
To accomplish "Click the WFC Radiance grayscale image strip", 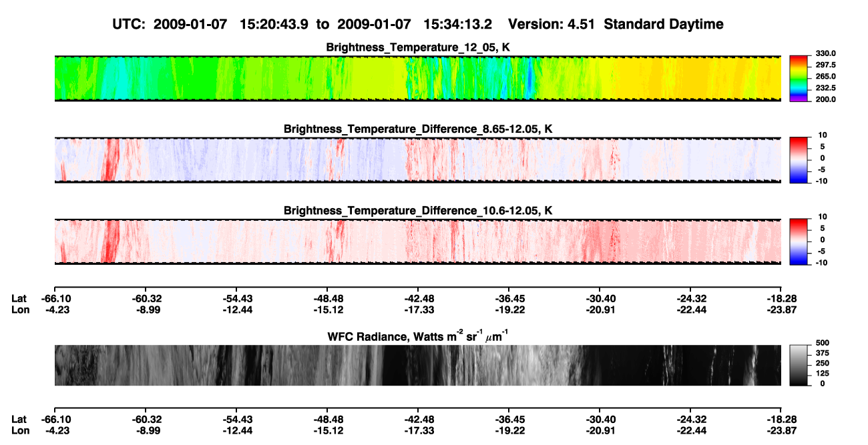I will pyautogui.click(x=418, y=365).
